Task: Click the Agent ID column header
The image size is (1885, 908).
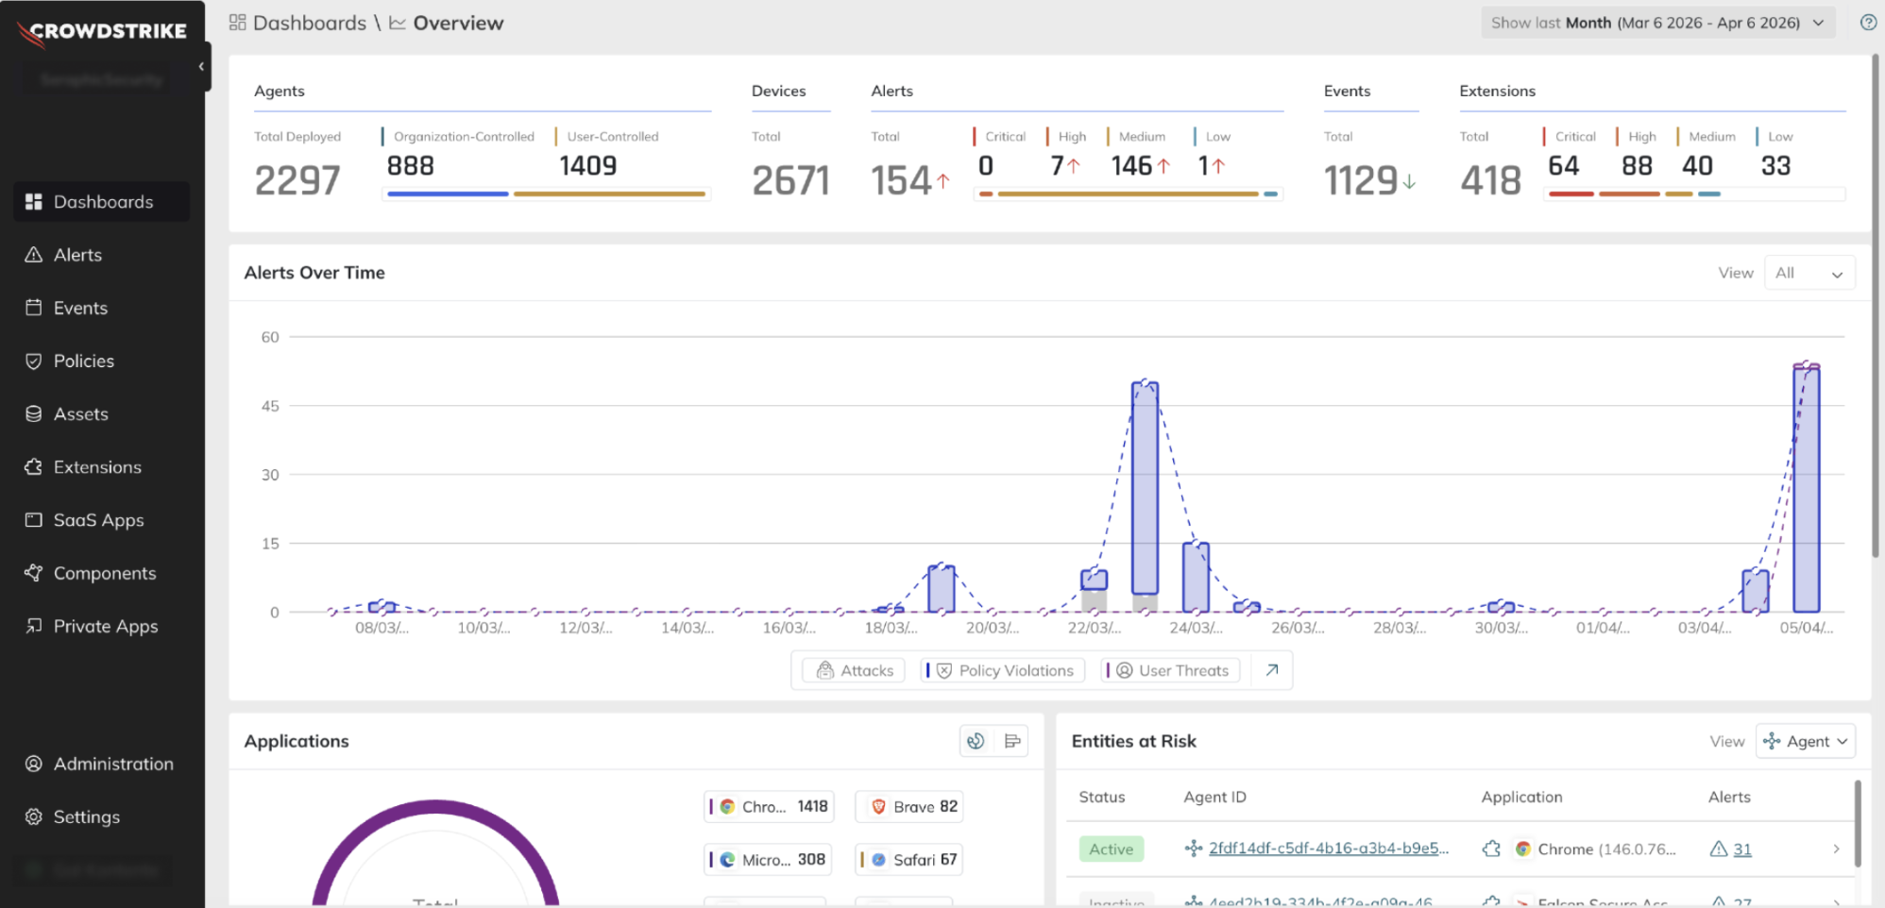Action: point(1214,797)
